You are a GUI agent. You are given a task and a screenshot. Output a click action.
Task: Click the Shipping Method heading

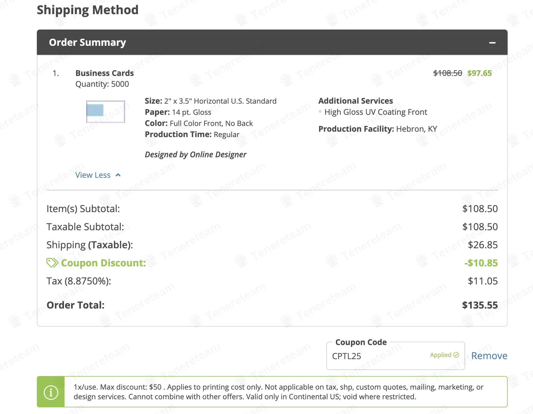click(x=88, y=10)
